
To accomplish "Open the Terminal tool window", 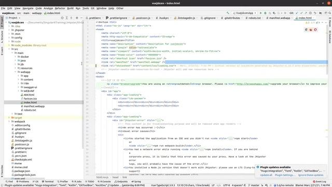I will coord(48,181).
